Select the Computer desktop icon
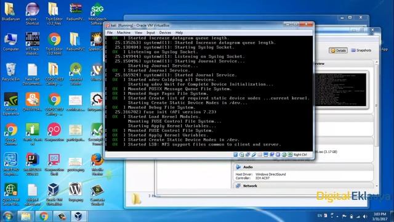The image size is (394, 222). pos(11,42)
